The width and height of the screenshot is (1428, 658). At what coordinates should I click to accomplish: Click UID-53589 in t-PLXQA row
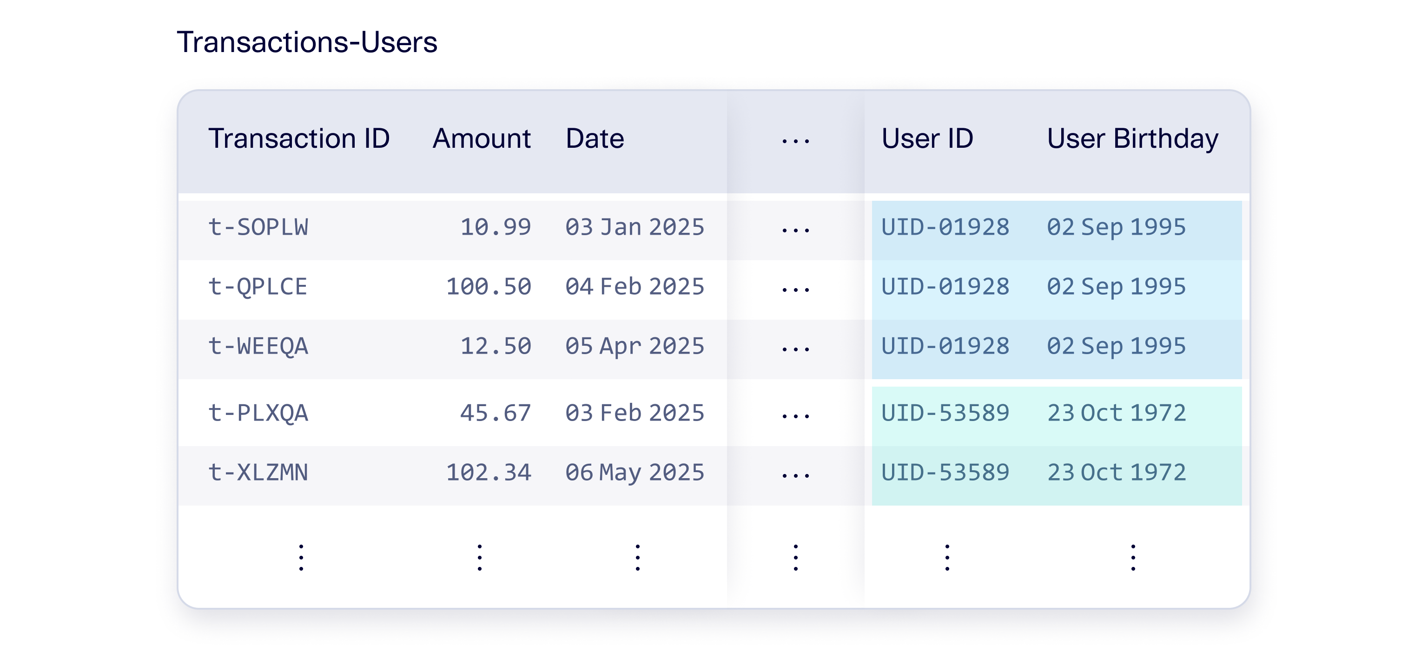click(x=945, y=413)
